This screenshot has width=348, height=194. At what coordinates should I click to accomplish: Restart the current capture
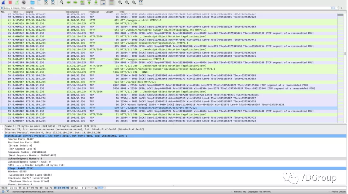pos(17,3)
